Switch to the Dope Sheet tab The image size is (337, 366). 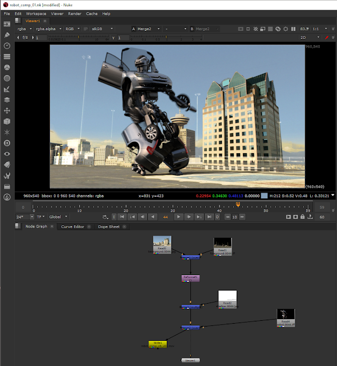pos(109,226)
